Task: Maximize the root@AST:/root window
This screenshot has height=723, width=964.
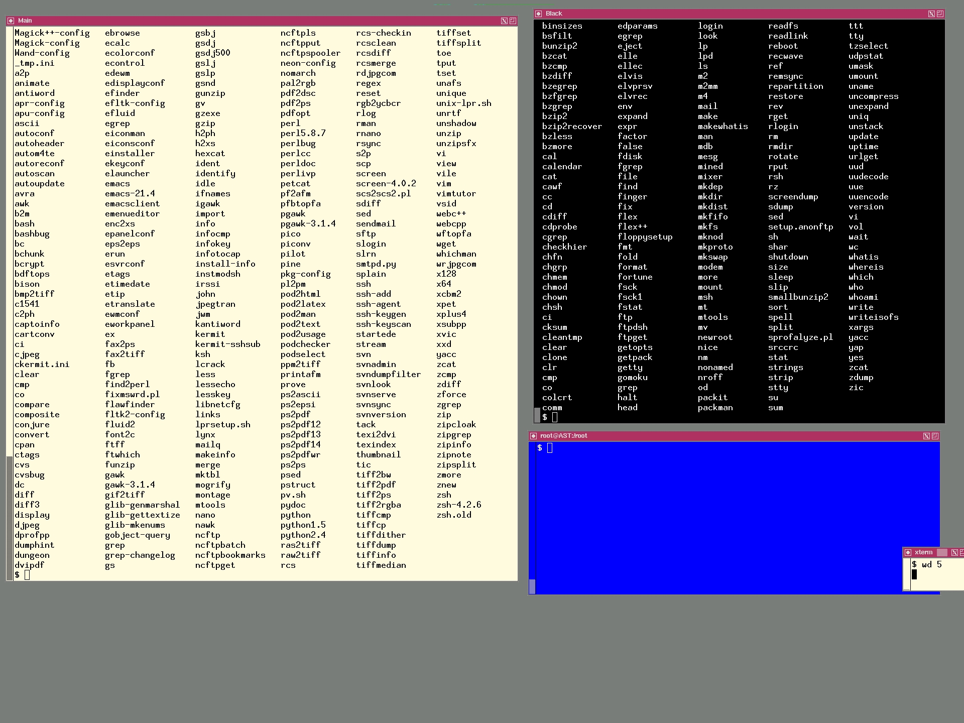Action: [x=934, y=436]
